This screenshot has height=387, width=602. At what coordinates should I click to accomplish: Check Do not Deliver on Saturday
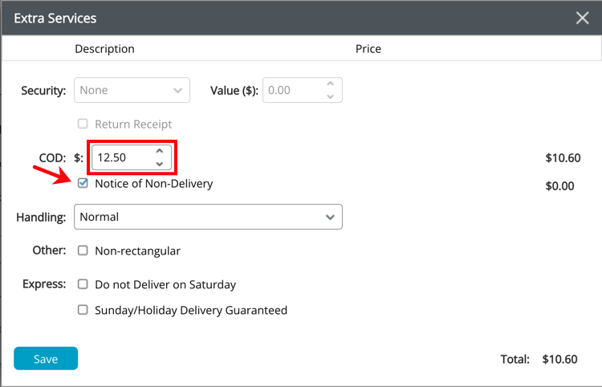point(83,284)
